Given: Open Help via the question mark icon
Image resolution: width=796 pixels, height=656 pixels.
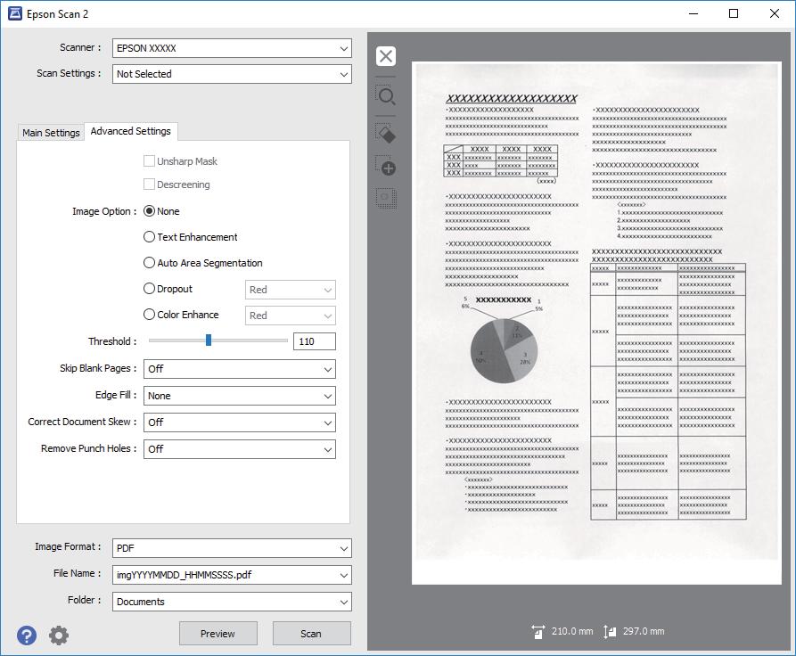Looking at the screenshot, I should tap(27, 635).
